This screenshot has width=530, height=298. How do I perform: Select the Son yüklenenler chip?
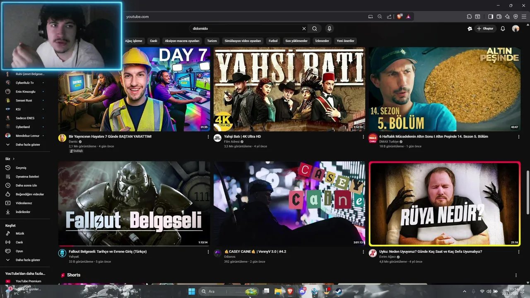[x=296, y=41]
